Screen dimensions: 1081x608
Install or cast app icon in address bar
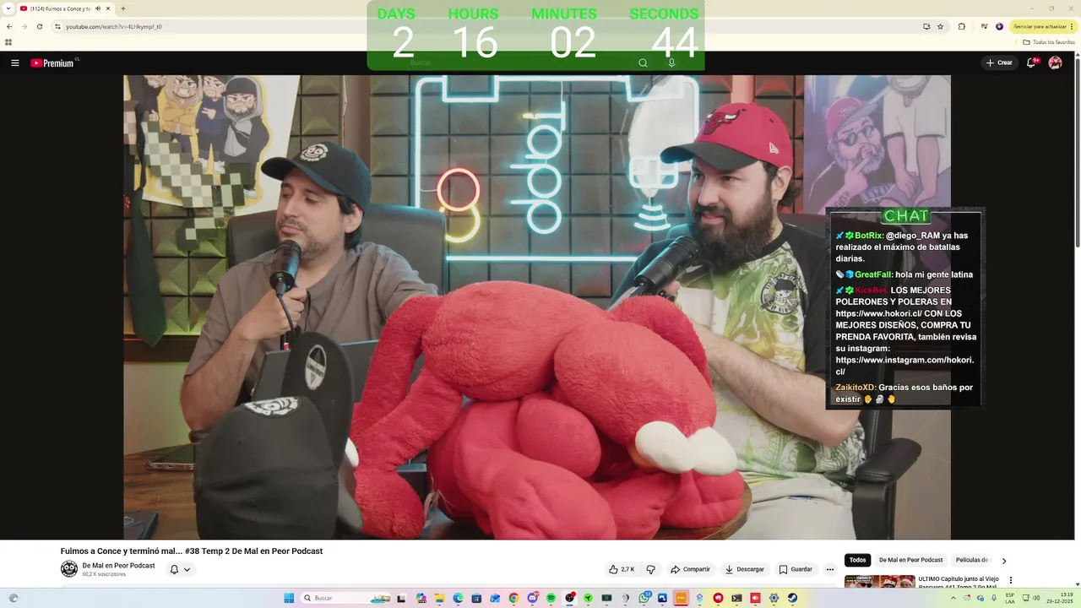point(926,26)
